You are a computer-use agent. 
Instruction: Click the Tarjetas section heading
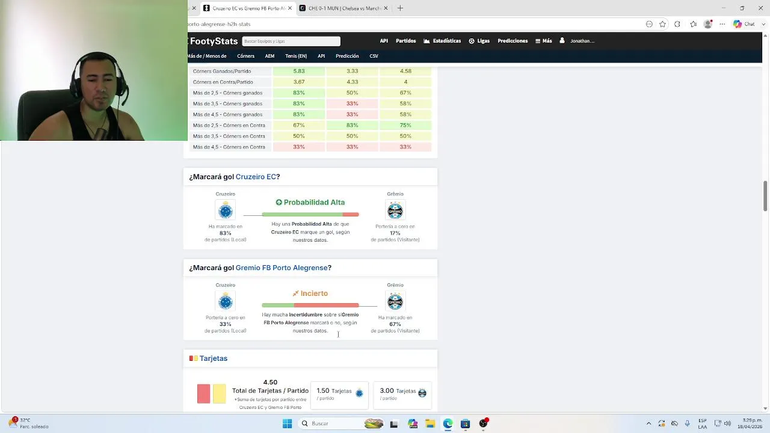214,358
